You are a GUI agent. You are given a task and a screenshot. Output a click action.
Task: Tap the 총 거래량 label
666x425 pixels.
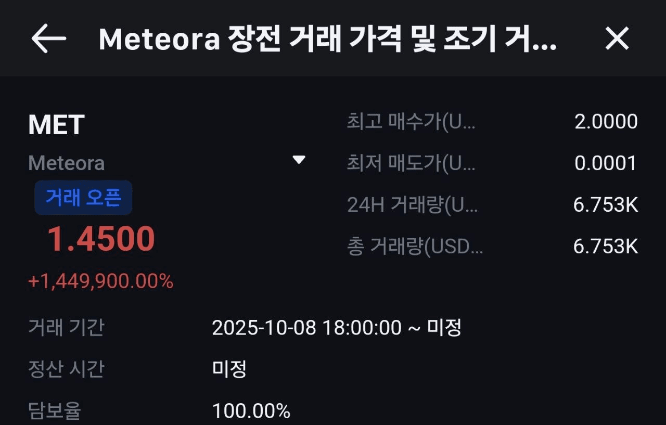[x=415, y=247]
